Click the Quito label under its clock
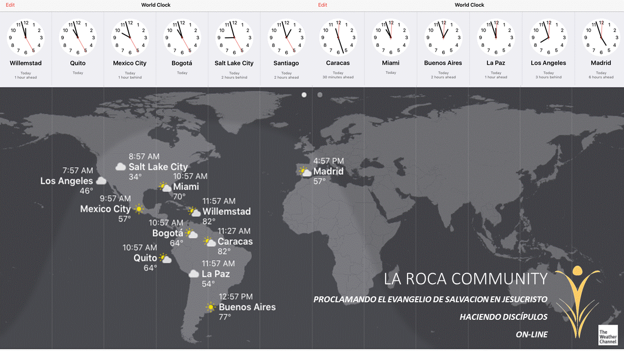Viewport: 624px width, 351px height. point(78,63)
